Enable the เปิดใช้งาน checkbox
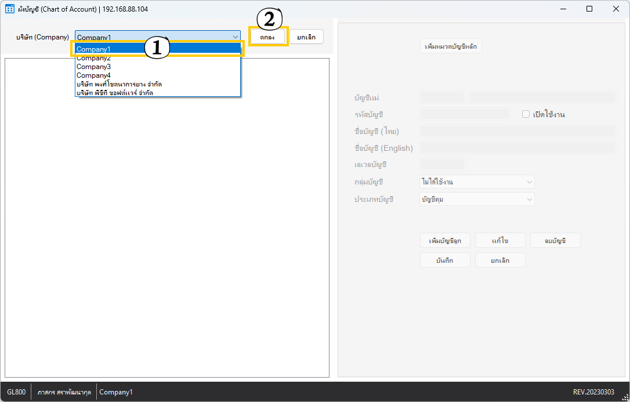This screenshot has height=402, width=630. click(526, 114)
